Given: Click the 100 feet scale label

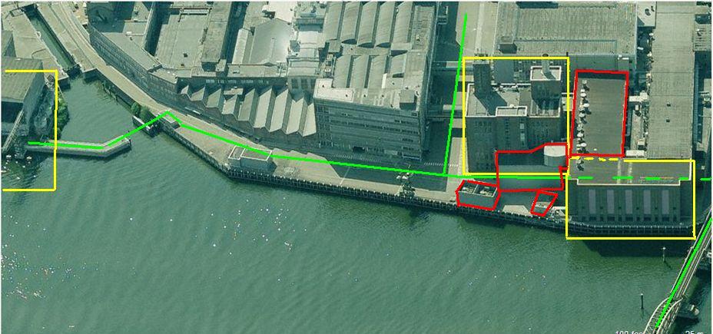Looking at the screenshot, I should pos(628,332).
